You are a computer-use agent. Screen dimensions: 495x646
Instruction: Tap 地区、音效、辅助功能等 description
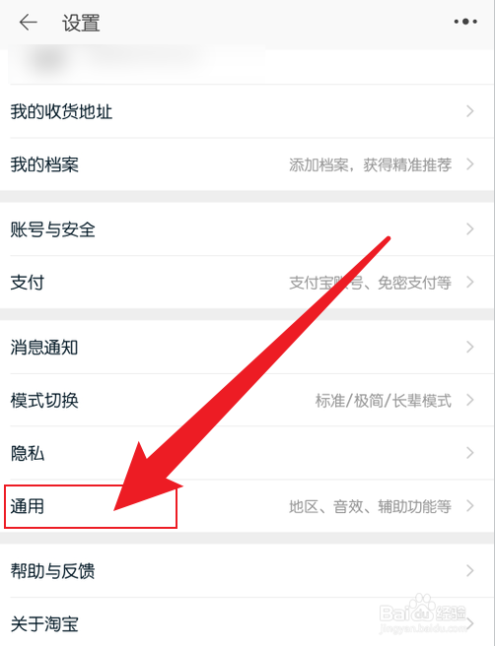click(370, 506)
